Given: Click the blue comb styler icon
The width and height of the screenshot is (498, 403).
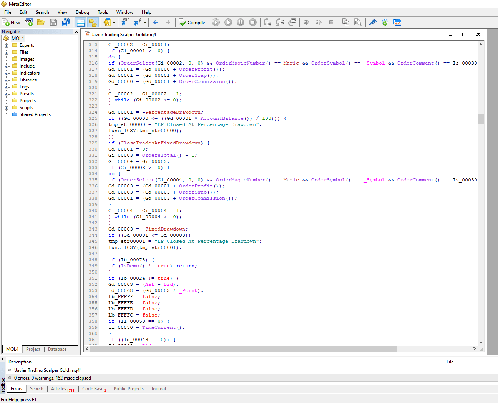Looking at the screenshot, I should 373,22.
